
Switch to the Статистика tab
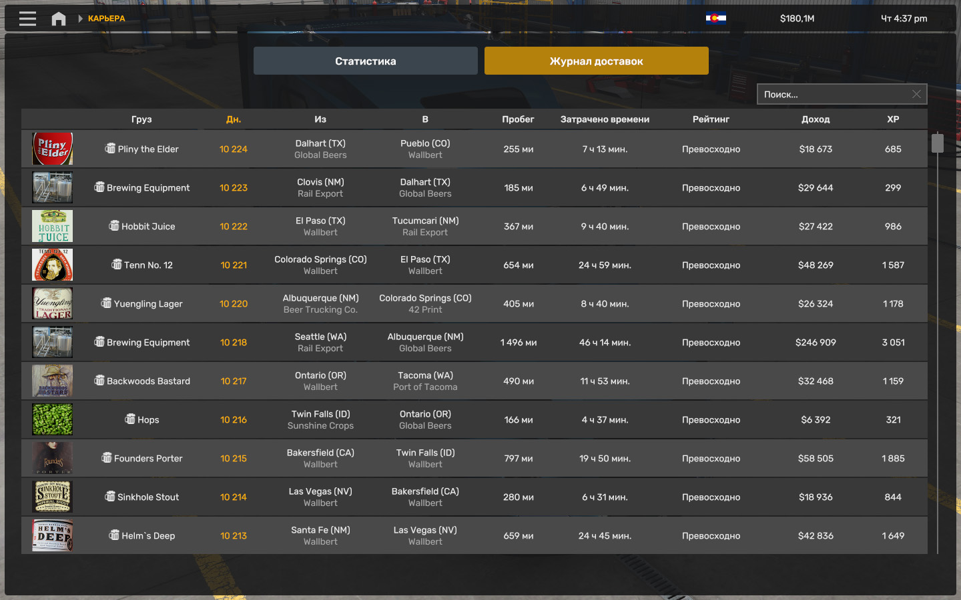[x=366, y=61]
